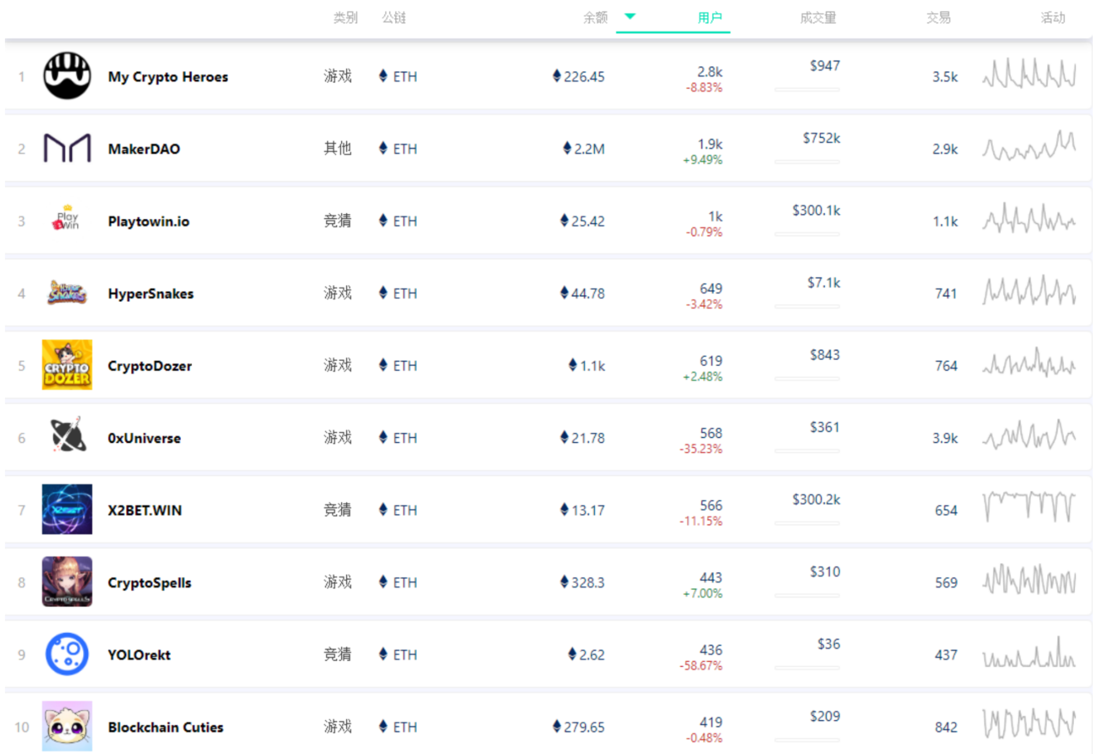Click user change +7.00% for CryptoSpells

pos(702,593)
